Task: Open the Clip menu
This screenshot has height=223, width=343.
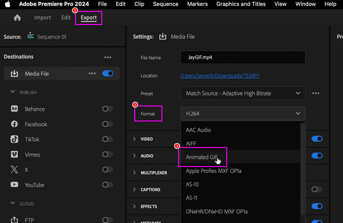Action: tap(139, 4)
